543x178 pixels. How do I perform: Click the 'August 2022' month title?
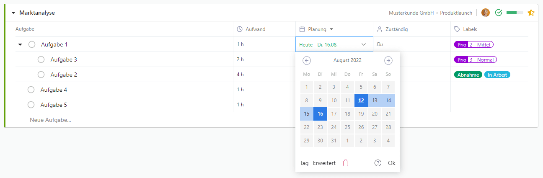(x=347, y=60)
